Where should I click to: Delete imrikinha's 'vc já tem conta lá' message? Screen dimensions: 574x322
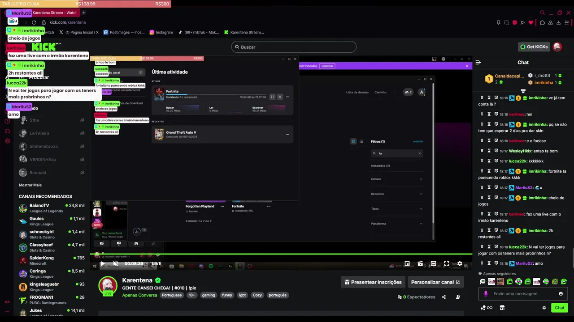tap(482, 97)
